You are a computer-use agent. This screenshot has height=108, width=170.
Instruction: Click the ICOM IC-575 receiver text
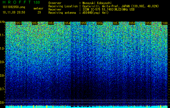pos(108,9)
